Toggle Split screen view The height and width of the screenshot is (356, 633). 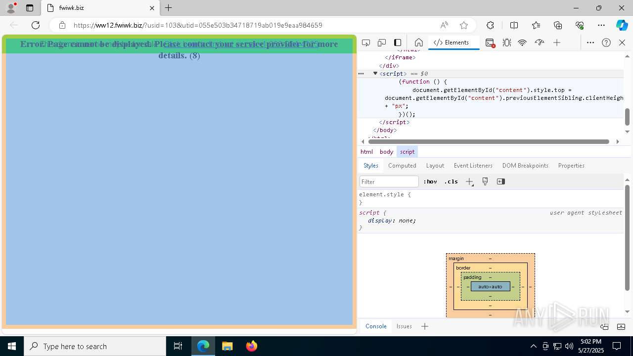point(514,25)
